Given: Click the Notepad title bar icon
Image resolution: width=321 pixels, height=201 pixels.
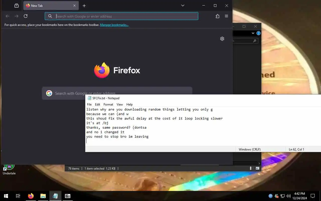Looking at the screenshot, I should (x=89, y=98).
